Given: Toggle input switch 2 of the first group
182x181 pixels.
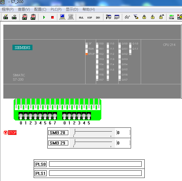Looking at the screenshot, I should coord(31,116).
